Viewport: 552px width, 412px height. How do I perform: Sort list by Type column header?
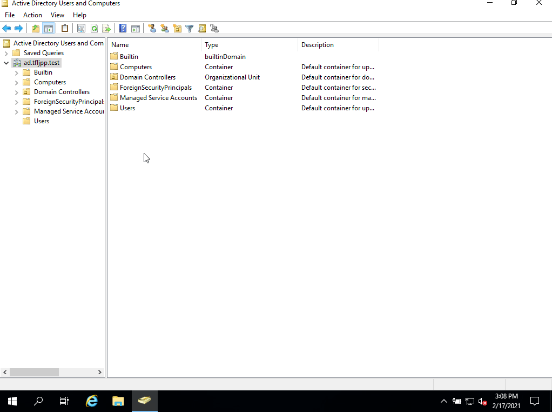pos(248,45)
